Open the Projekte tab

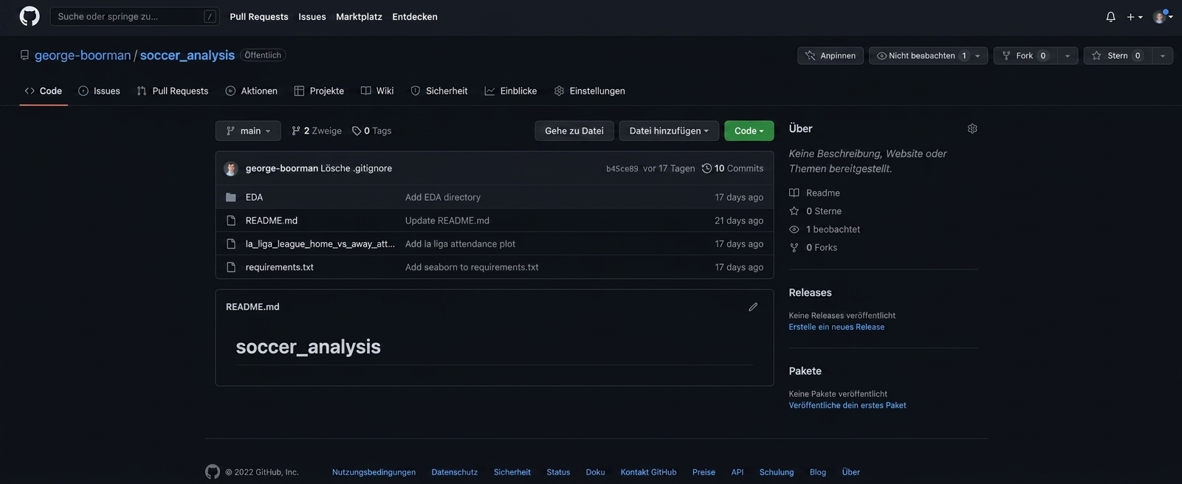[319, 91]
